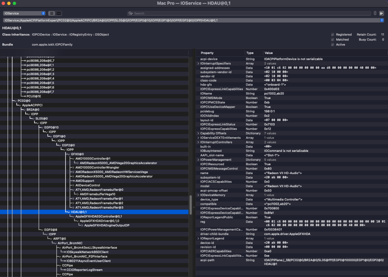Select BR2A@0 in the tree
Screen dimensions: 388x277
(x=33, y=110)
